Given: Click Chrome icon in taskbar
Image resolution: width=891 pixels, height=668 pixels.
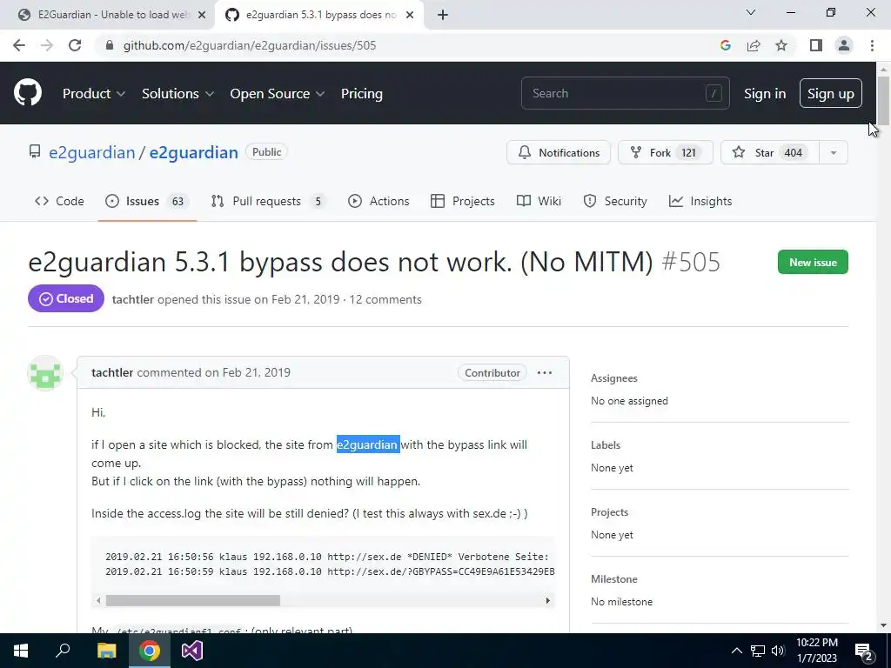Looking at the screenshot, I should [x=150, y=651].
